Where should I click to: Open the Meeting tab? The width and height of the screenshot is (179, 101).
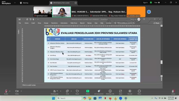pos(24,3)
